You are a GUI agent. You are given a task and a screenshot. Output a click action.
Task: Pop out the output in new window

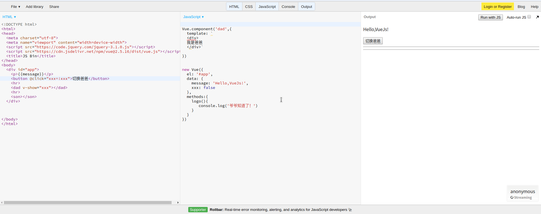(537, 17)
